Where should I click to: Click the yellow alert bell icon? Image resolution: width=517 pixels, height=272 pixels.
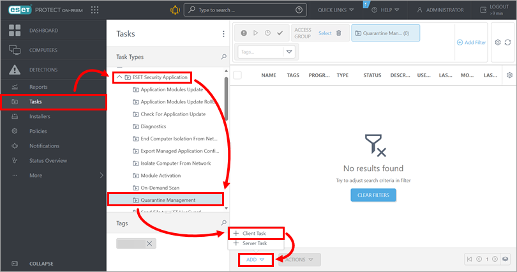[x=176, y=10]
